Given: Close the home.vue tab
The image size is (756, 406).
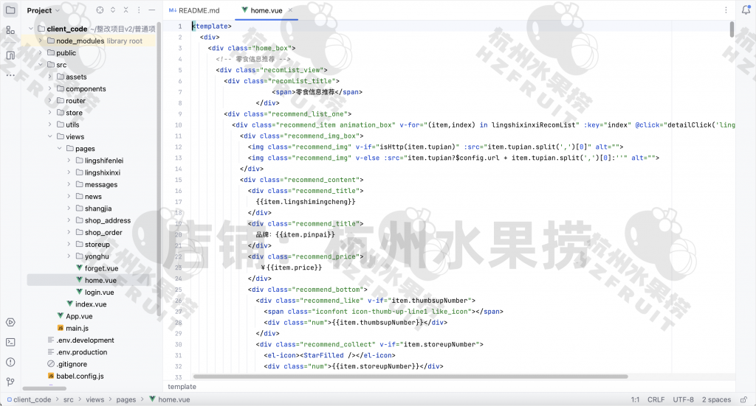Looking at the screenshot, I should [290, 10].
